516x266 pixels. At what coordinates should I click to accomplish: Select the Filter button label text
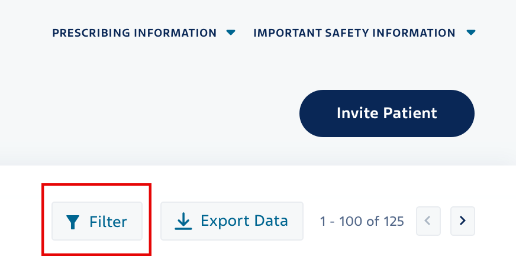click(108, 222)
